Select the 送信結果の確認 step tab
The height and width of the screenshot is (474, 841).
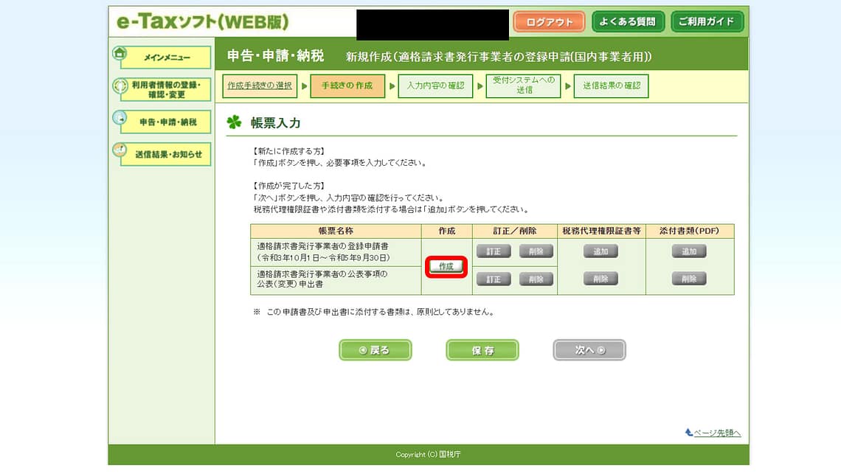click(x=611, y=86)
